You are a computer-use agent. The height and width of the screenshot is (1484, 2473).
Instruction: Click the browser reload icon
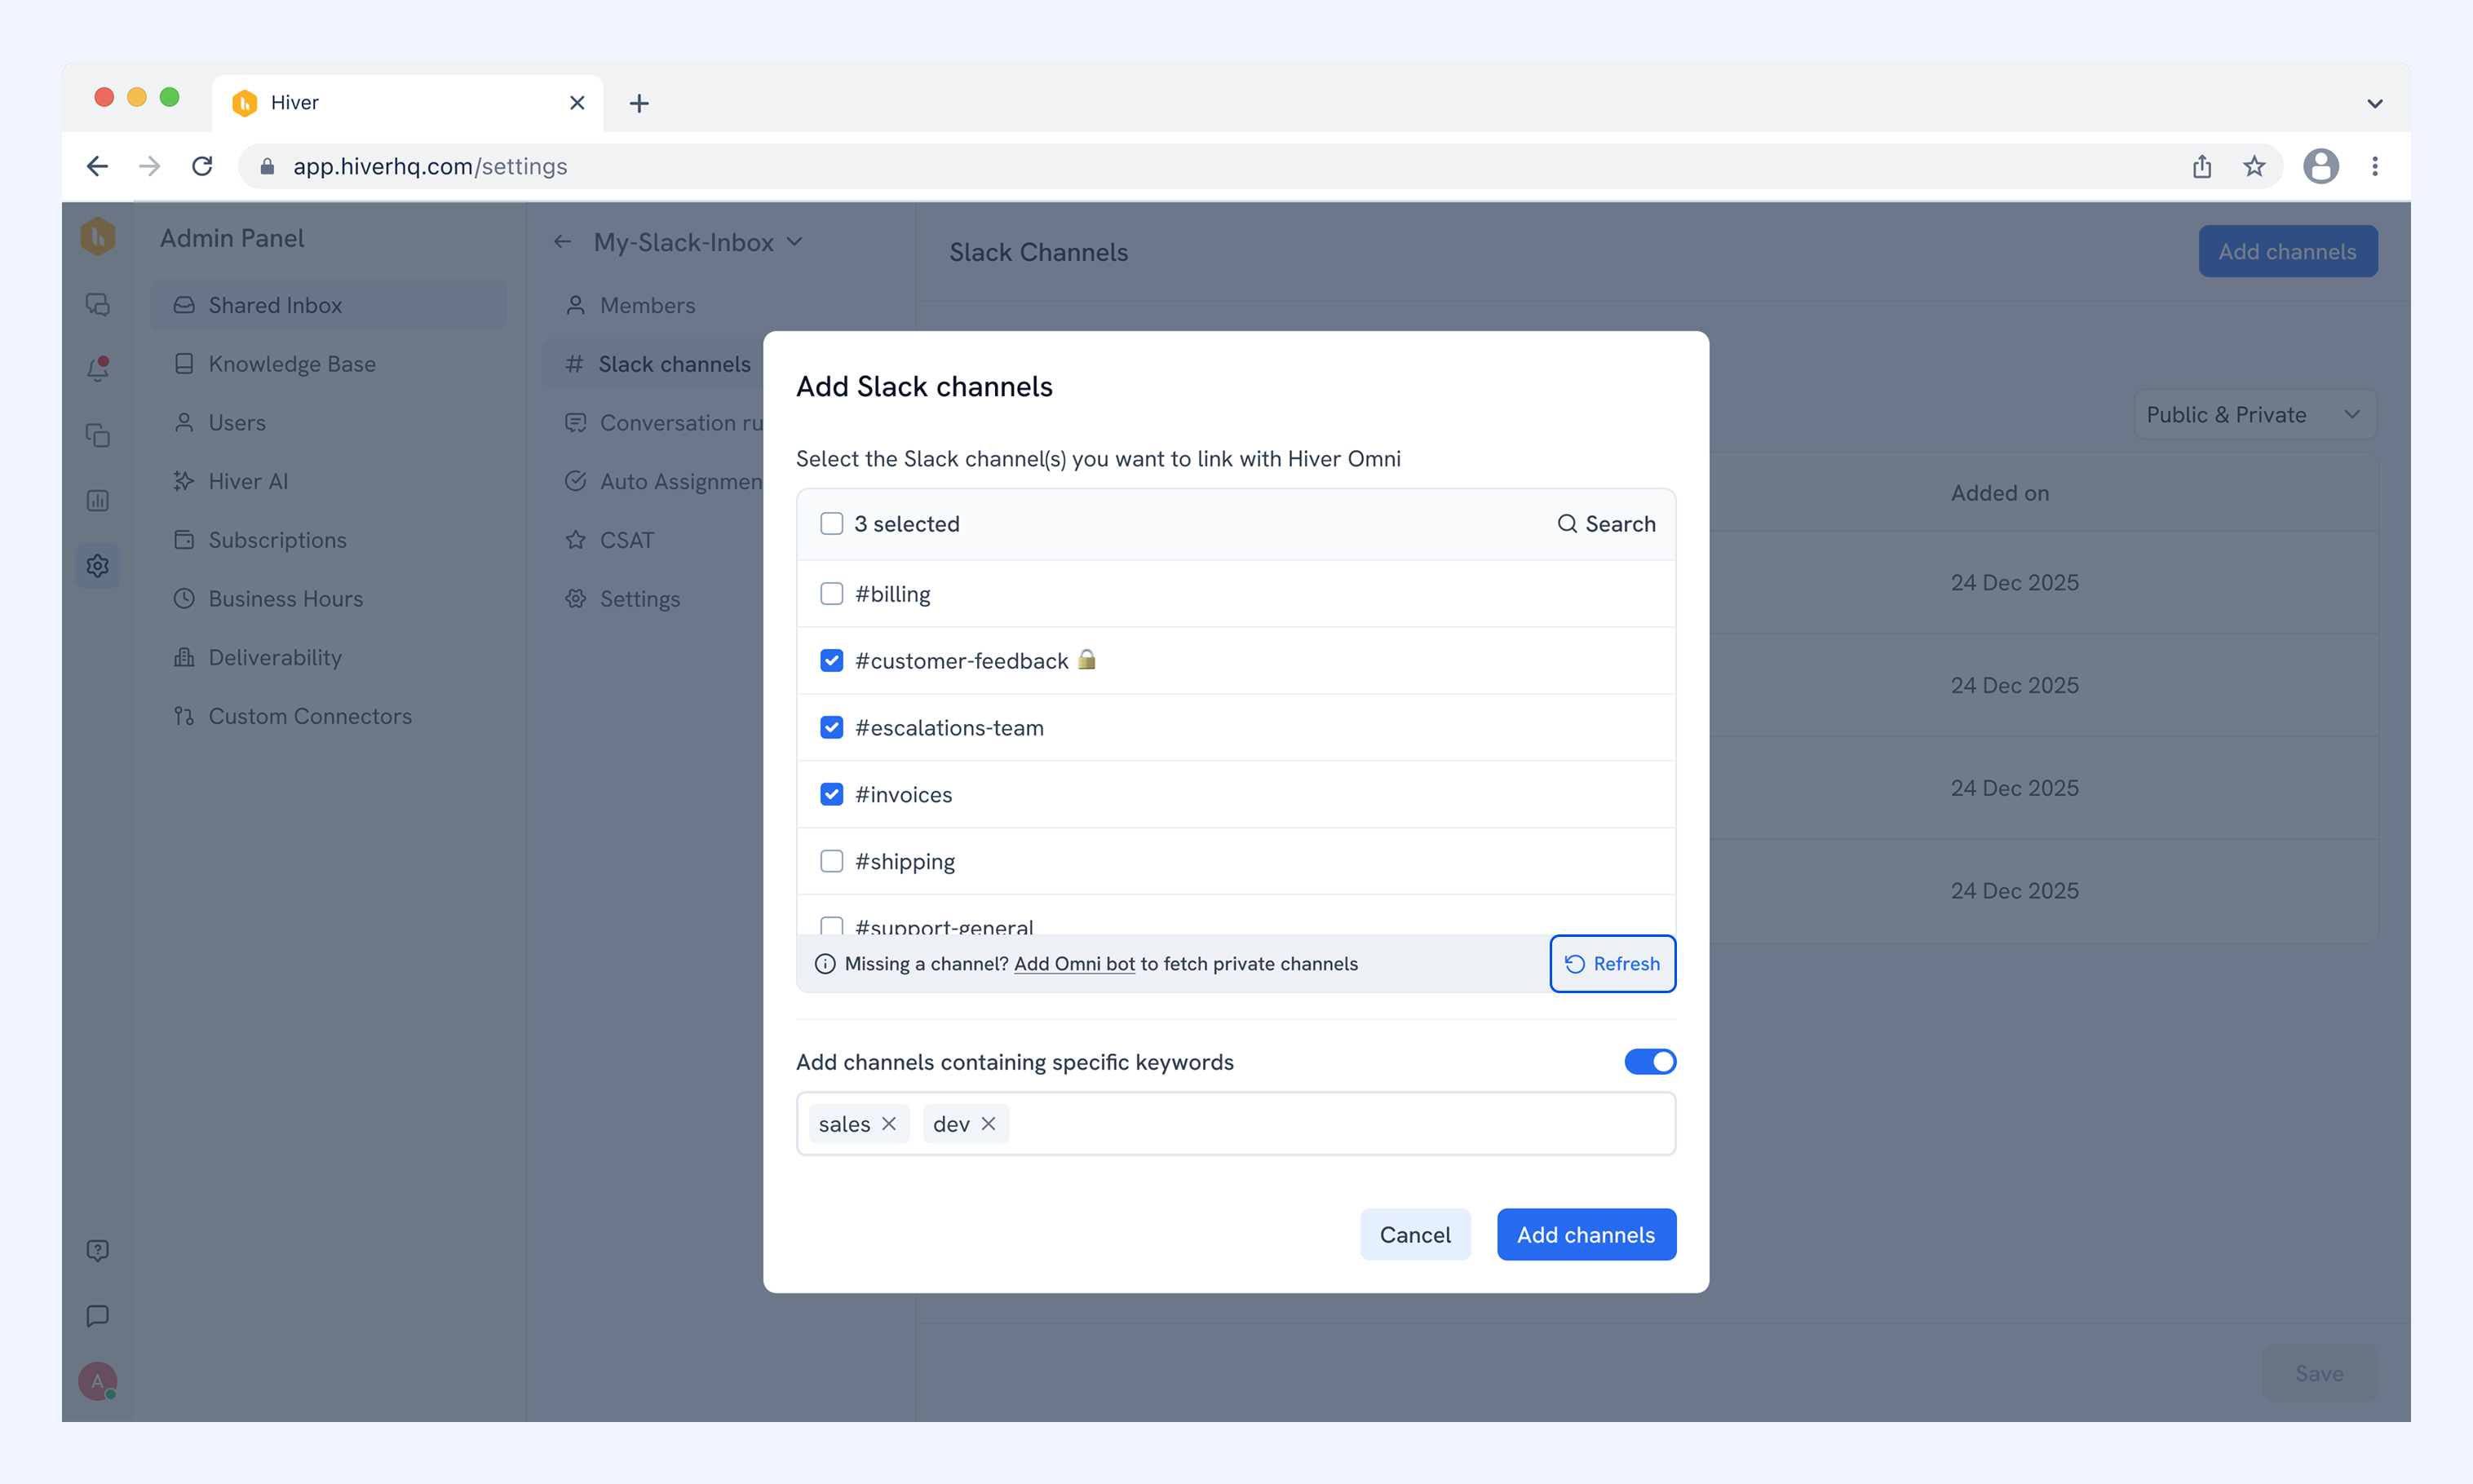(203, 166)
